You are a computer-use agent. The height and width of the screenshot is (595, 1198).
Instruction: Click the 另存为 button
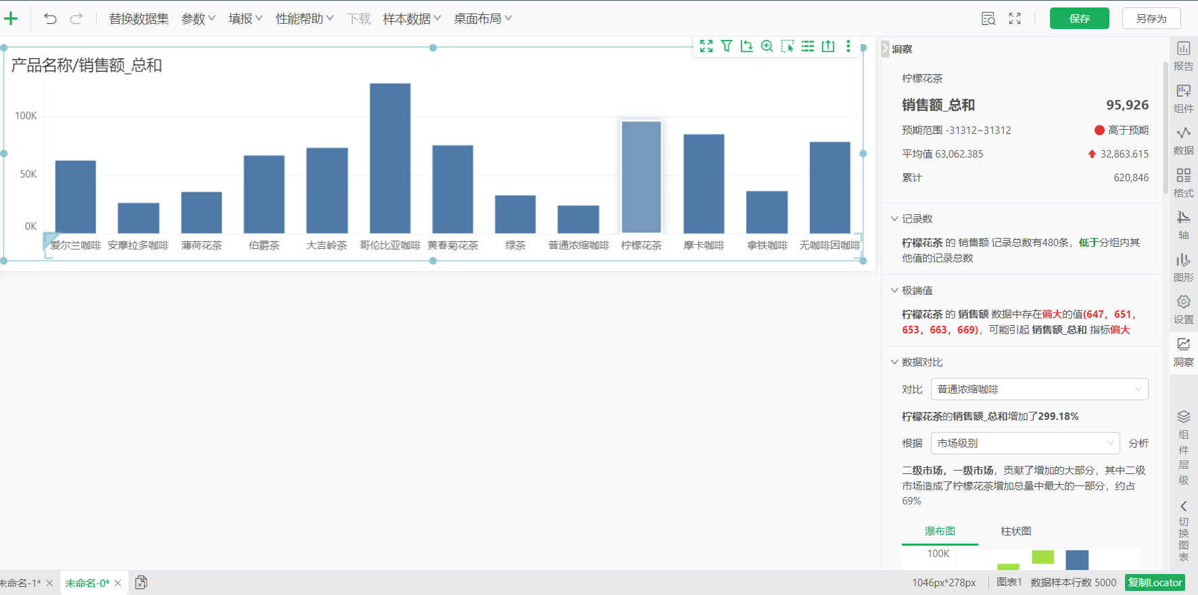[1151, 18]
